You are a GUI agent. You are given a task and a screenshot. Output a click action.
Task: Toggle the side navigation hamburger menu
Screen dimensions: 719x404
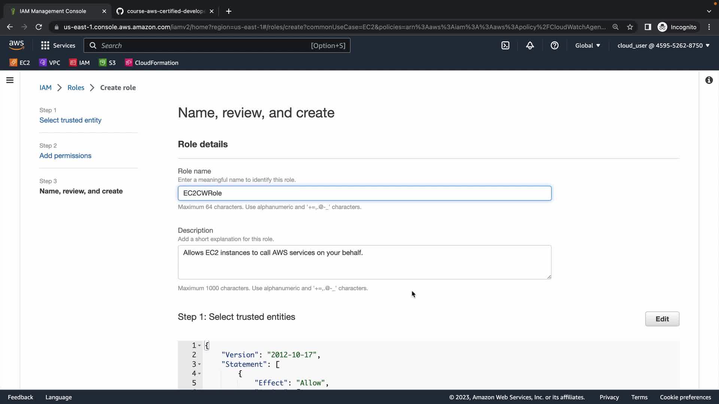[10, 80]
